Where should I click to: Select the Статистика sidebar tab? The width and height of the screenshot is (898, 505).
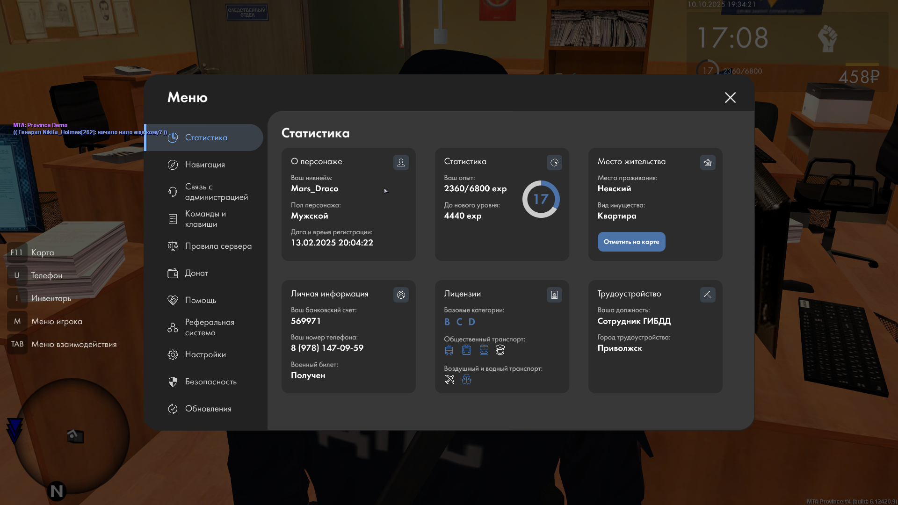pos(205,137)
